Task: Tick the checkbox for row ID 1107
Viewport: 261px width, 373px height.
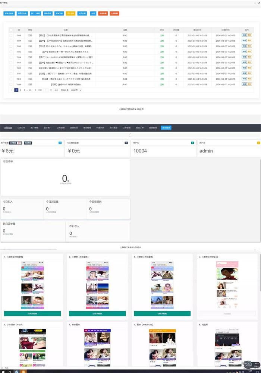Action: (11, 41)
